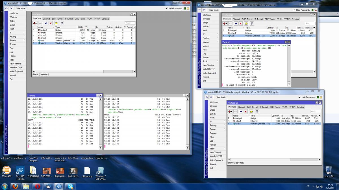The image size is (339, 190).
Task: Click the red plus Add button in the 10.10.12.102 window
Action: click(35, 23)
